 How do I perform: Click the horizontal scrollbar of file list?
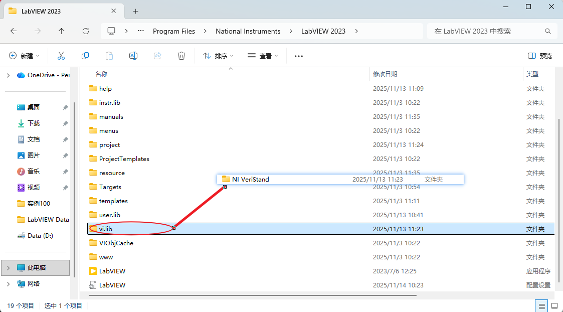point(252,295)
